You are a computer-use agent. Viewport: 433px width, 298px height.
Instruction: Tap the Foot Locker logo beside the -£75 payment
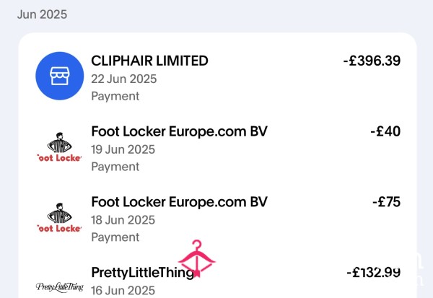pos(60,217)
